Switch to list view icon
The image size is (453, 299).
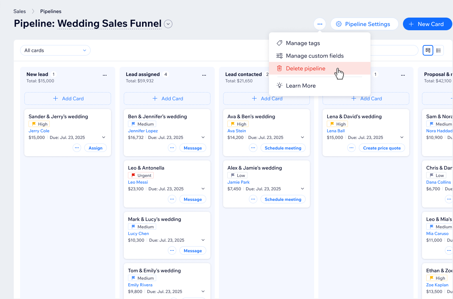click(439, 50)
